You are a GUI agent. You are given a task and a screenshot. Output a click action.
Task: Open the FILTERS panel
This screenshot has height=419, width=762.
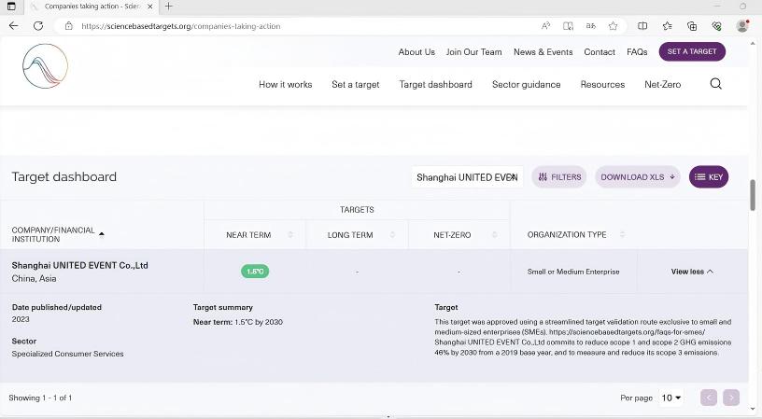tap(559, 177)
